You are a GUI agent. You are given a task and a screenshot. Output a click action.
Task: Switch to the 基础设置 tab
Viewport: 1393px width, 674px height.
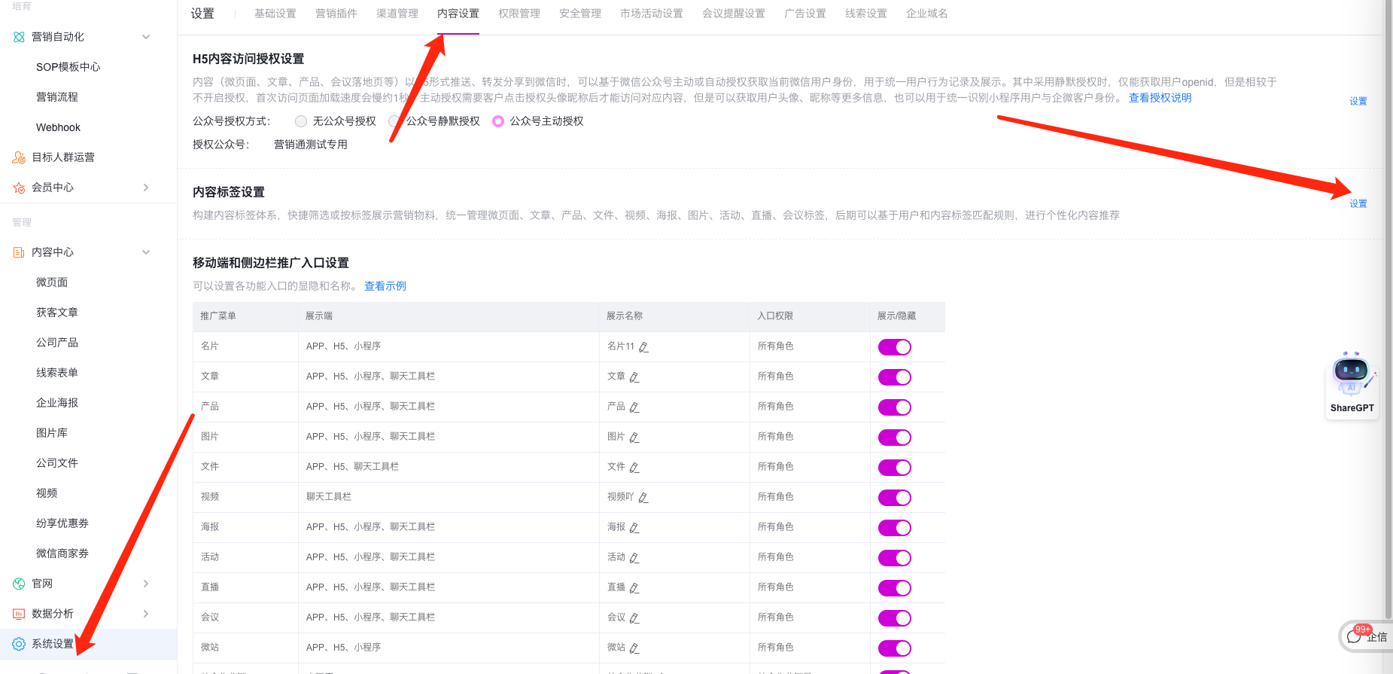coord(275,14)
